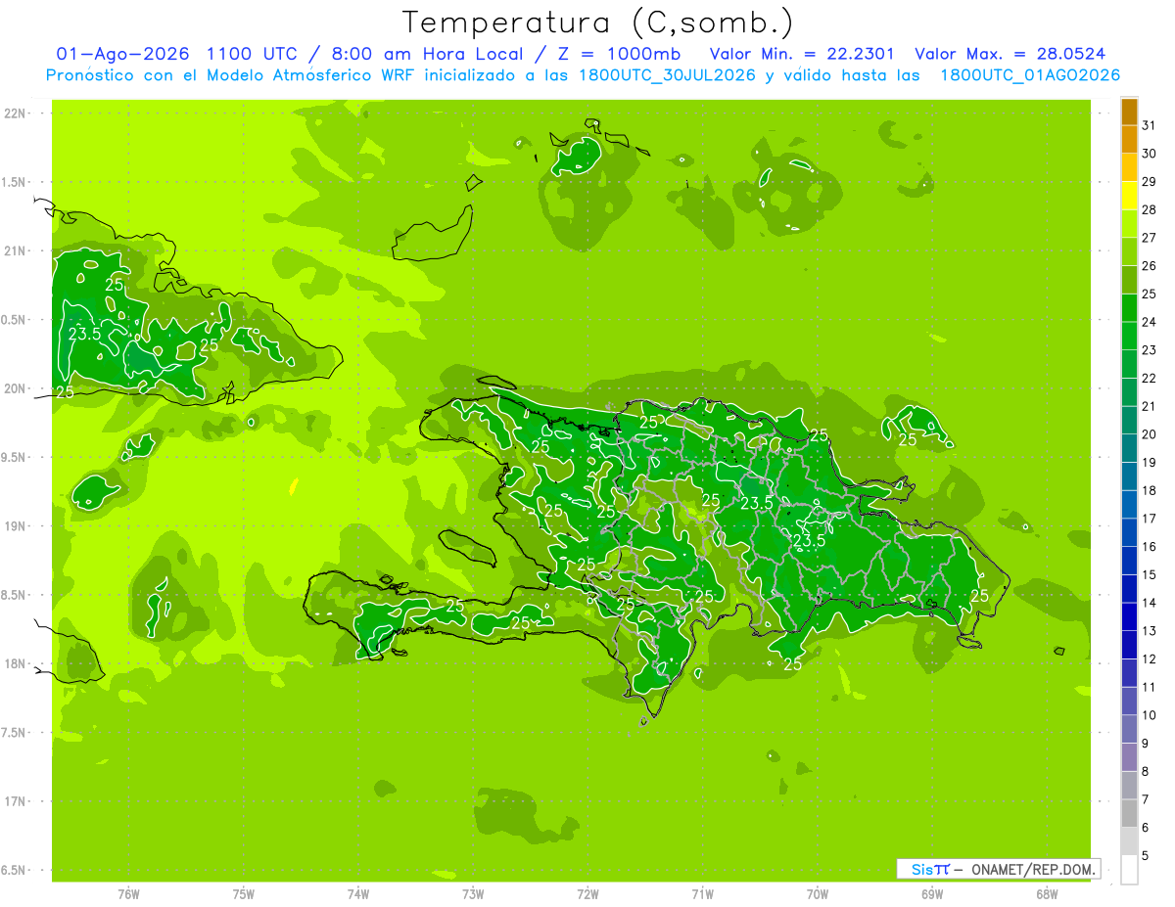
Task: Click the 72W longitude axis label
Action: point(587,893)
